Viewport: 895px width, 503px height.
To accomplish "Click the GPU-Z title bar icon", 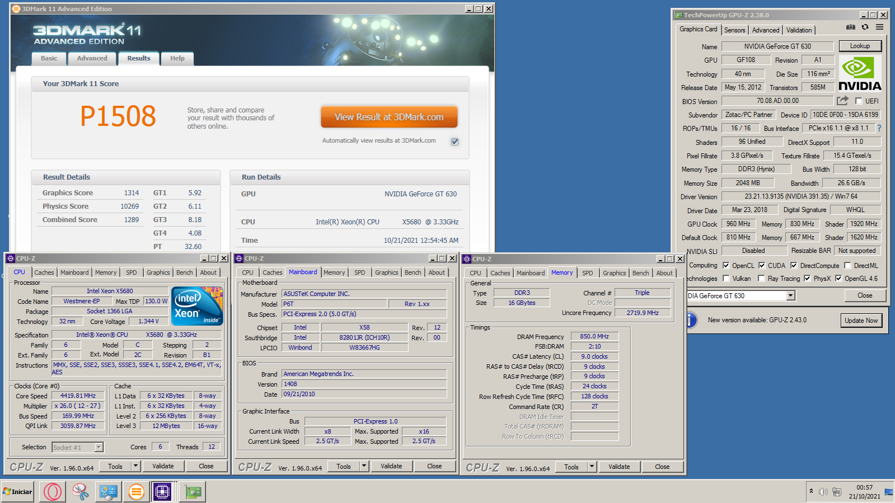I will 678,15.
